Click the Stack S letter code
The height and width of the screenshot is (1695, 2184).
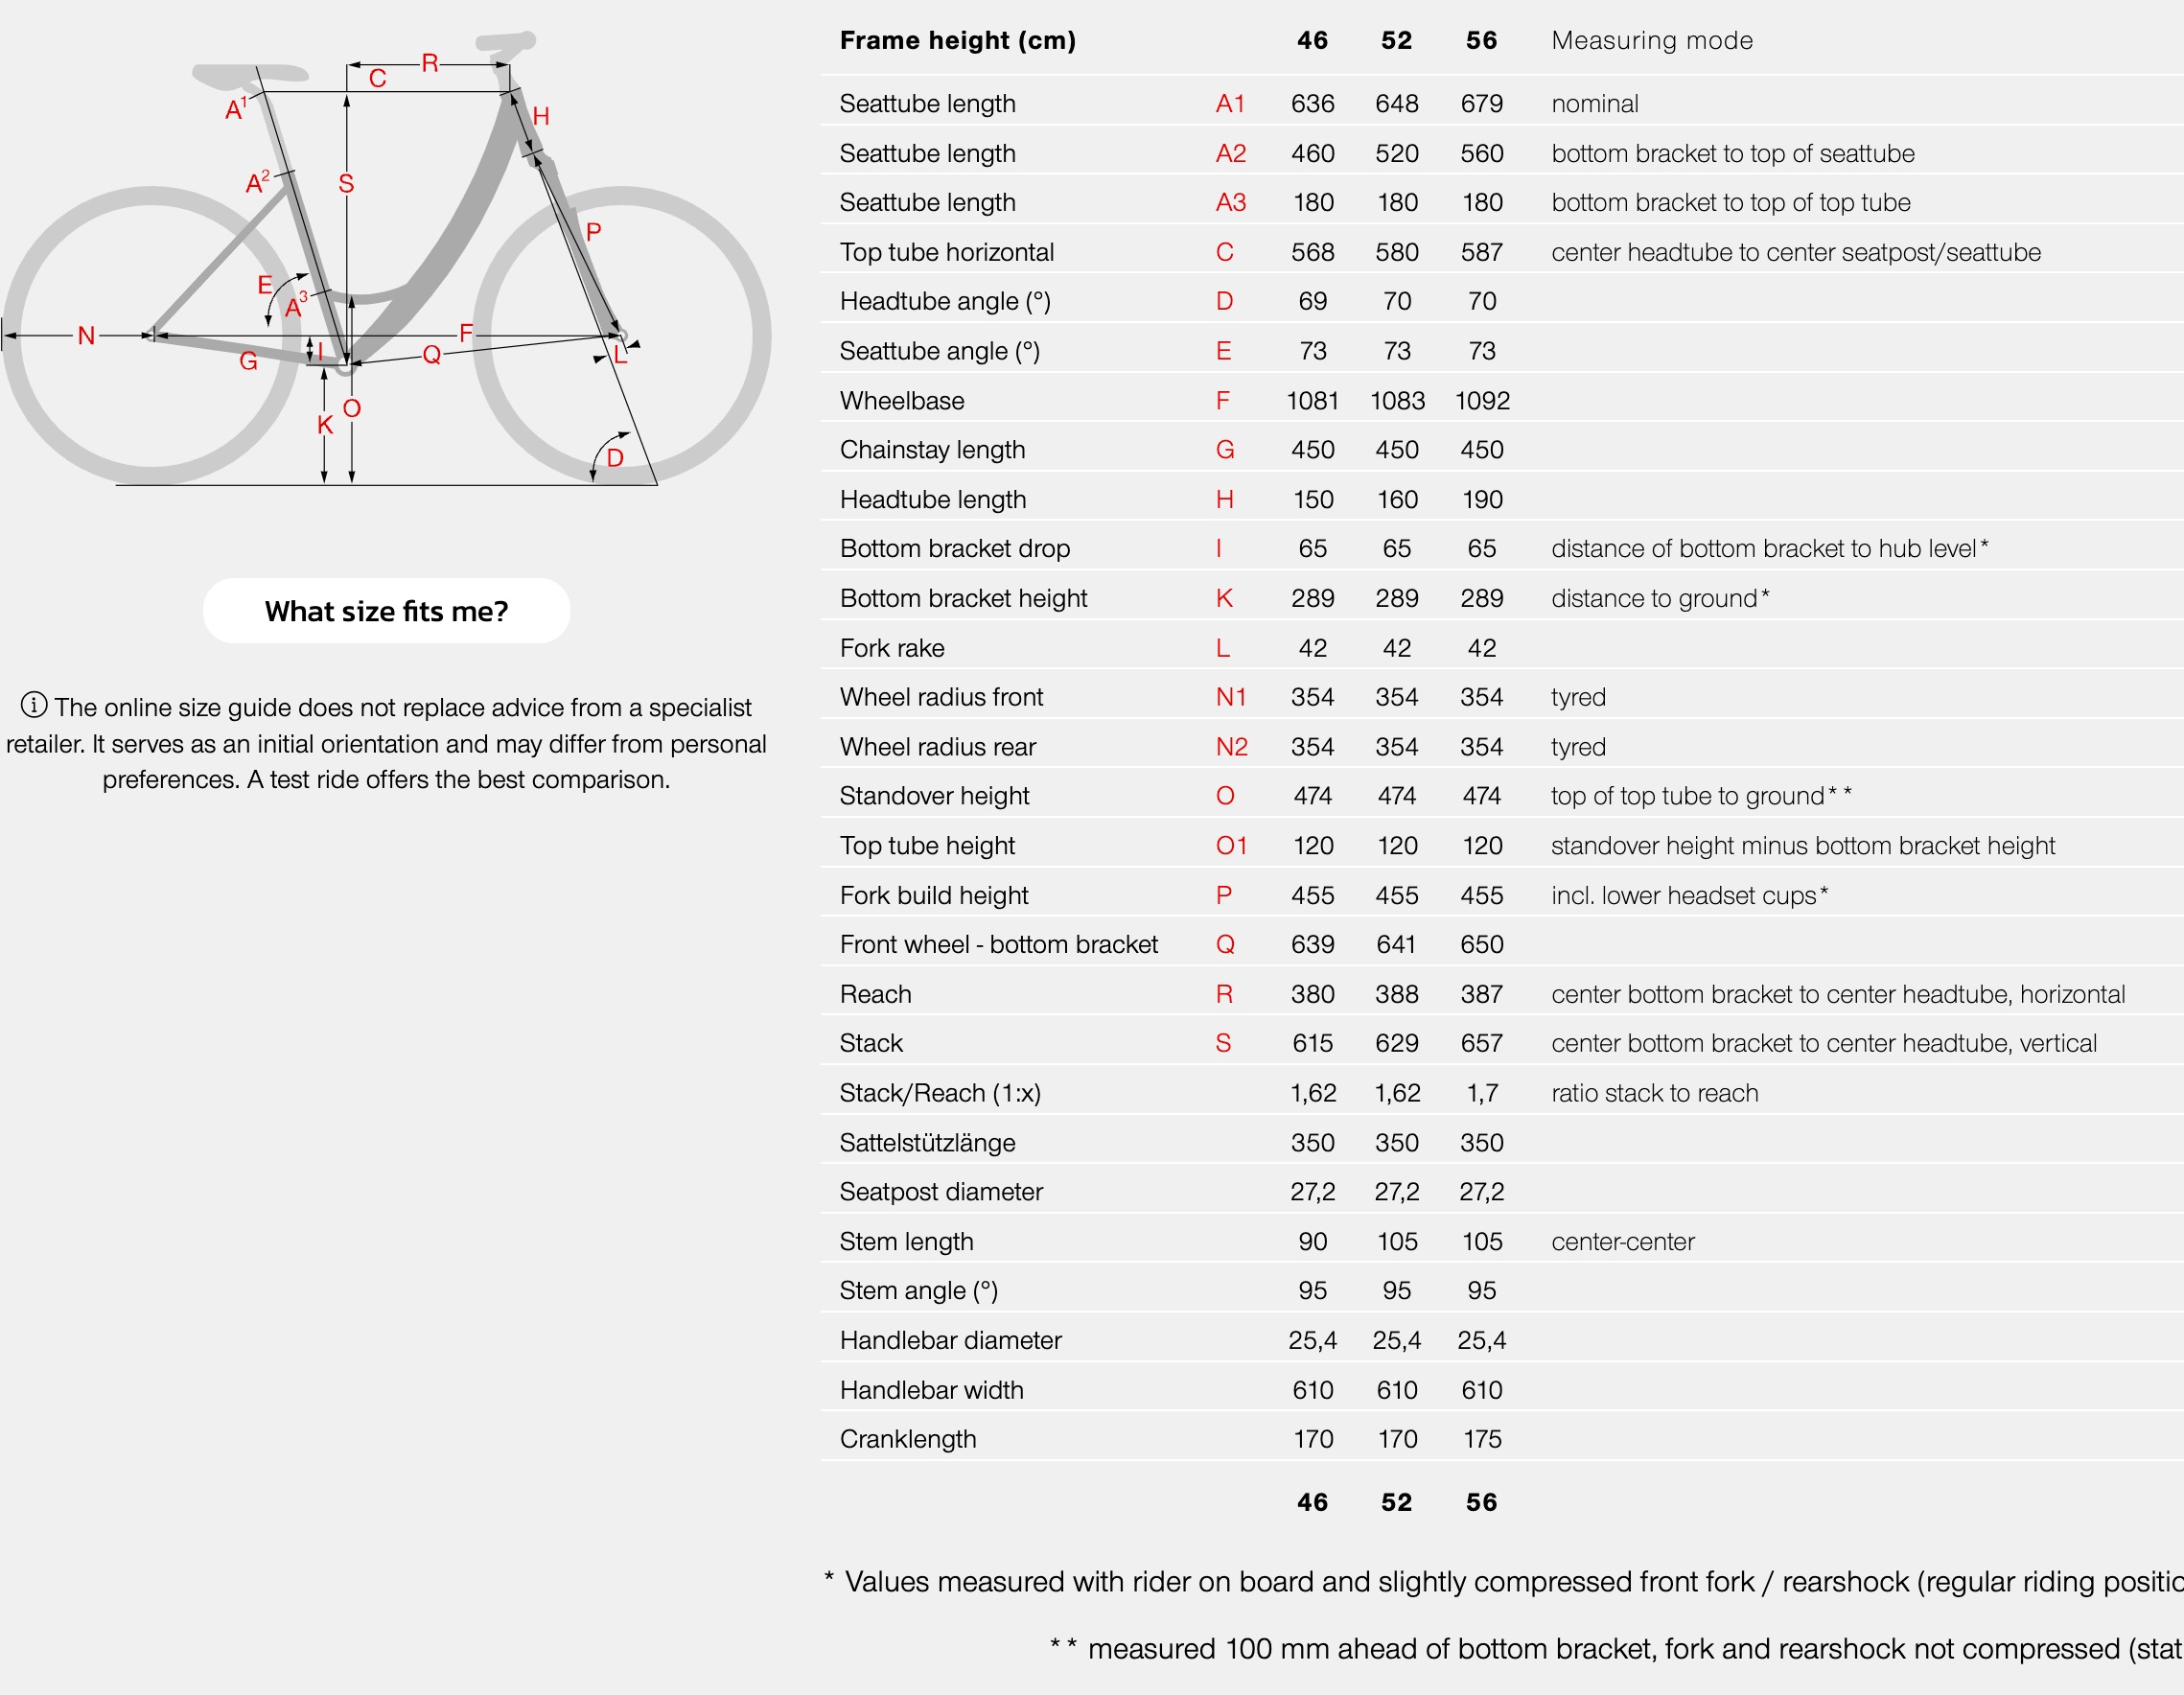(1223, 1043)
